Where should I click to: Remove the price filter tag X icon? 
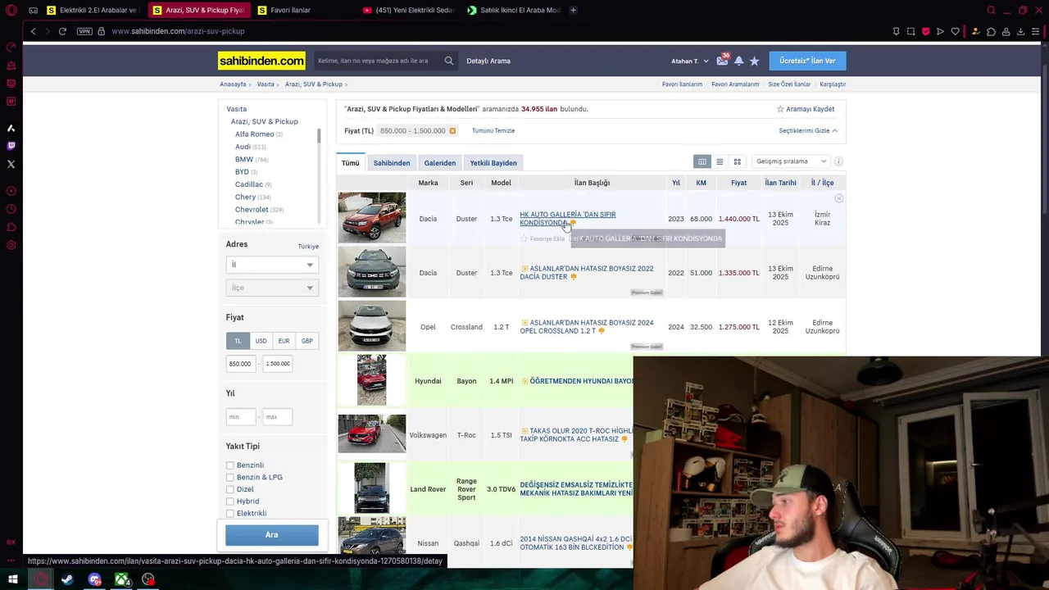click(452, 131)
